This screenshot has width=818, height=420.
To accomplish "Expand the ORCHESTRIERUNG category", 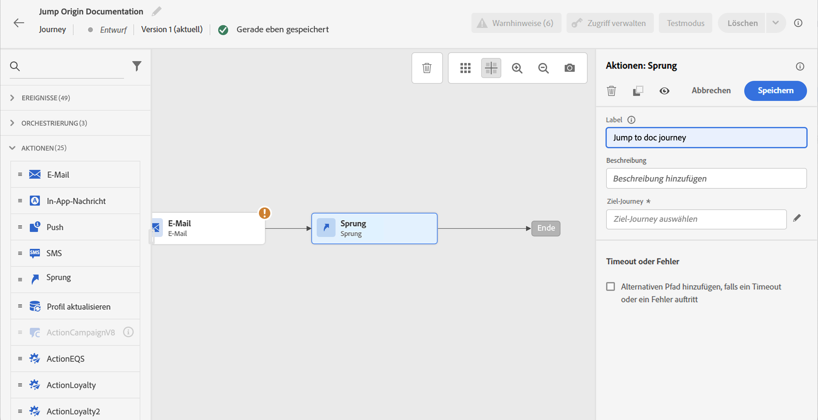I will pyautogui.click(x=12, y=123).
